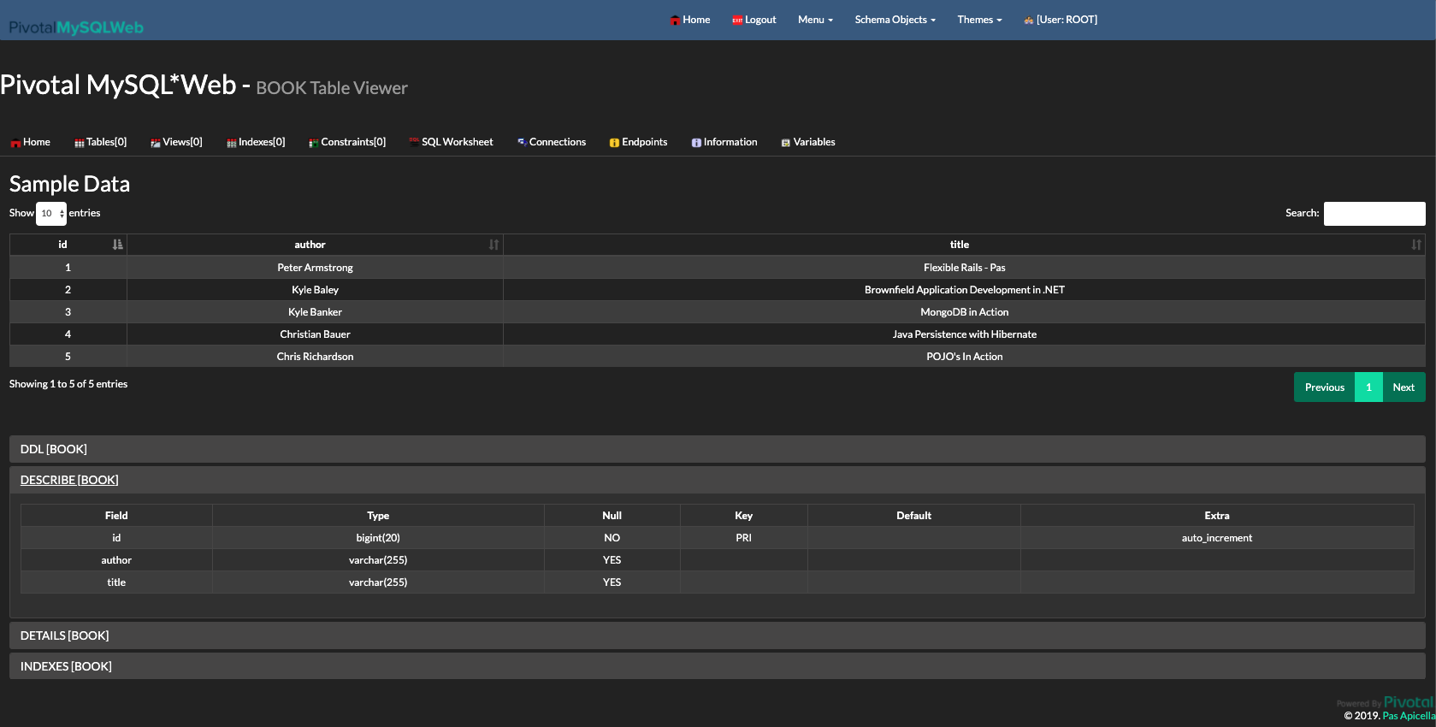This screenshot has width=1436, height=727.
Task: Click the bigint(20) type cell
Action: point(378,538)
